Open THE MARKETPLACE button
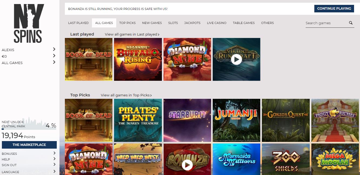The height and width of the screenshot is (175, 360). pos(29,145)
